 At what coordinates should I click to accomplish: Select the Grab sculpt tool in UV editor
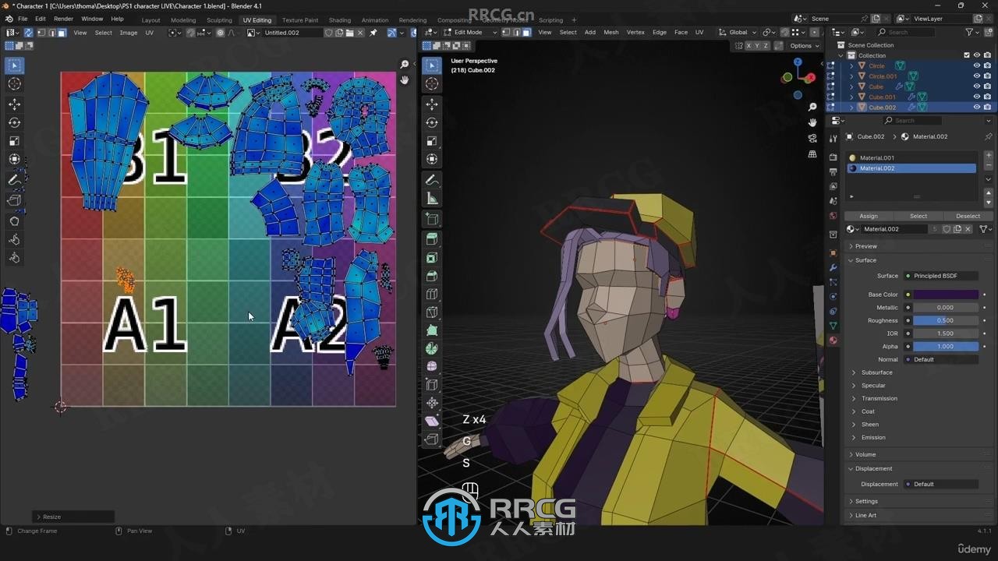pos(14,221)
